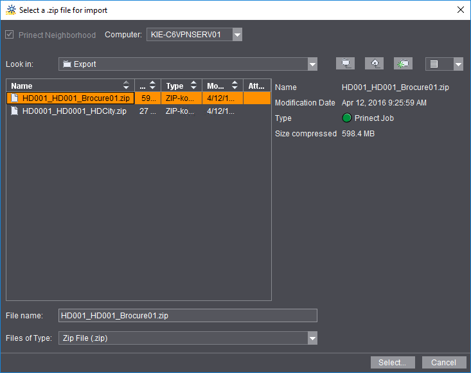Click the 598.4 MB size value
Viewport: 471px width, 373px height.
pyautogui.click(x=358, y=134)
